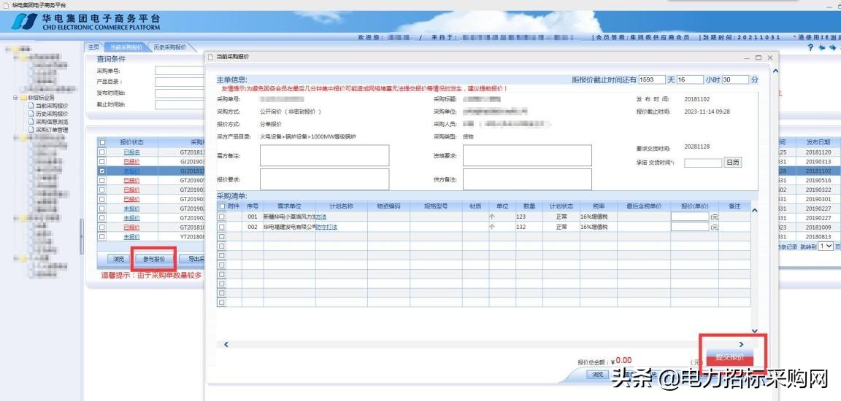
Task: Click the 最后含税单价 column header
Action: point(644,206)
